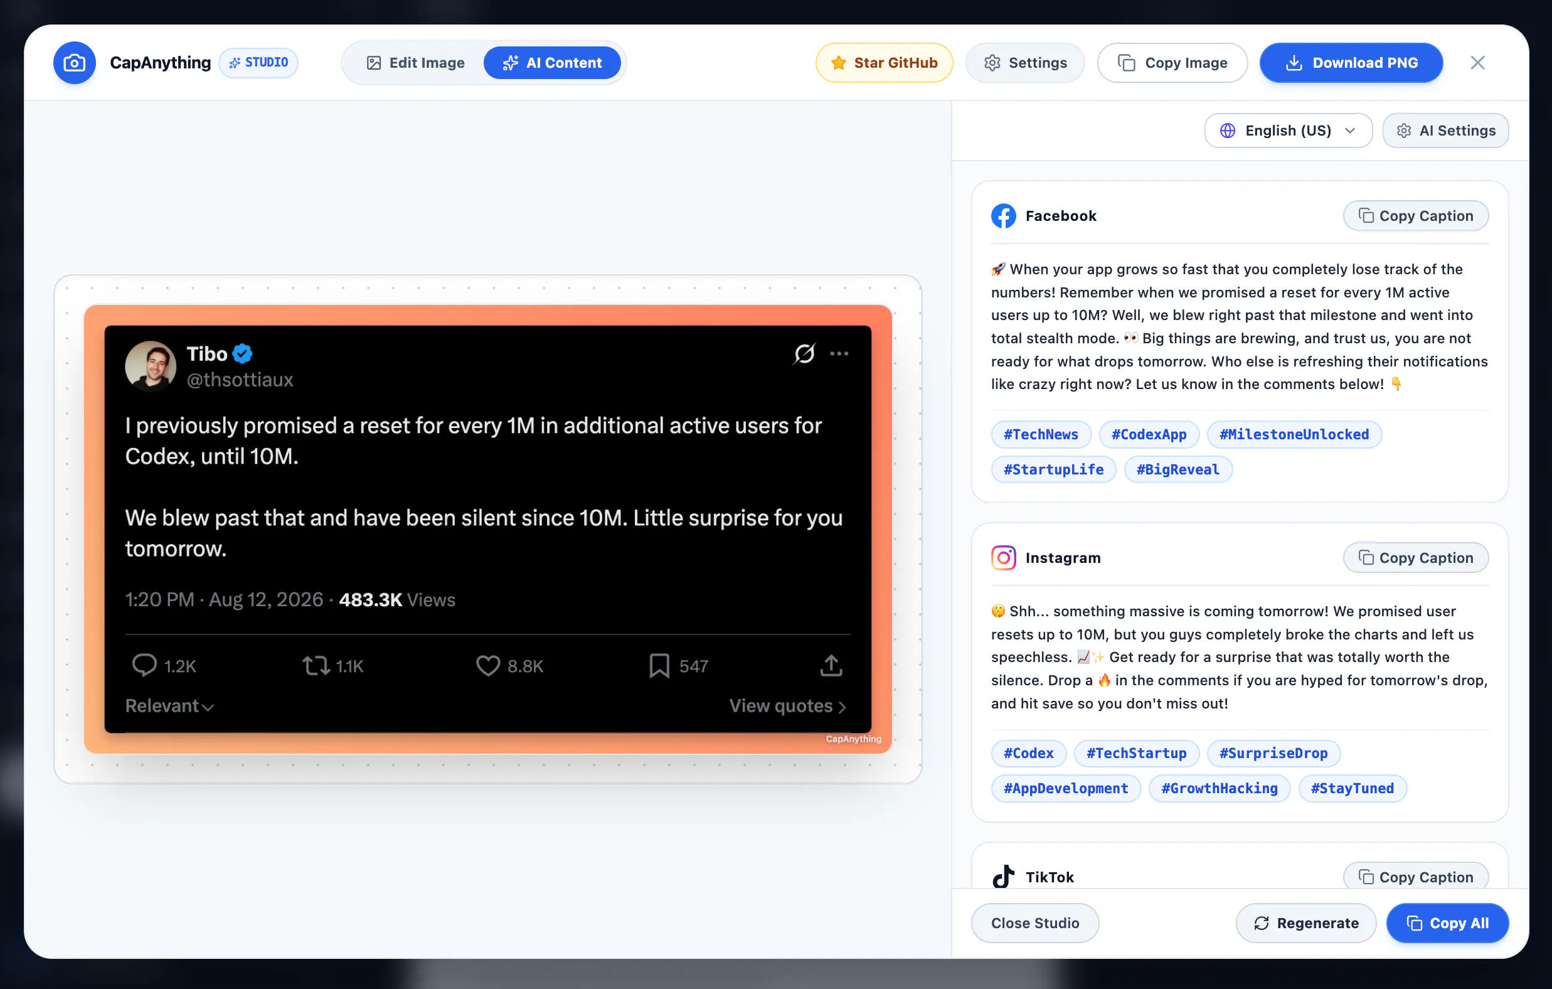
Task: Copy the Facebook caption
Action: (x=1415, y=216)
